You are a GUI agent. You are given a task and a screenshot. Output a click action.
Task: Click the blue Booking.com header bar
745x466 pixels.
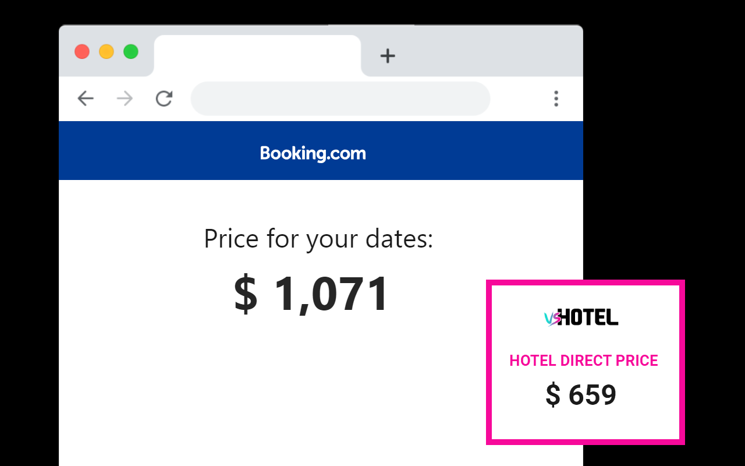coord(321,151)
